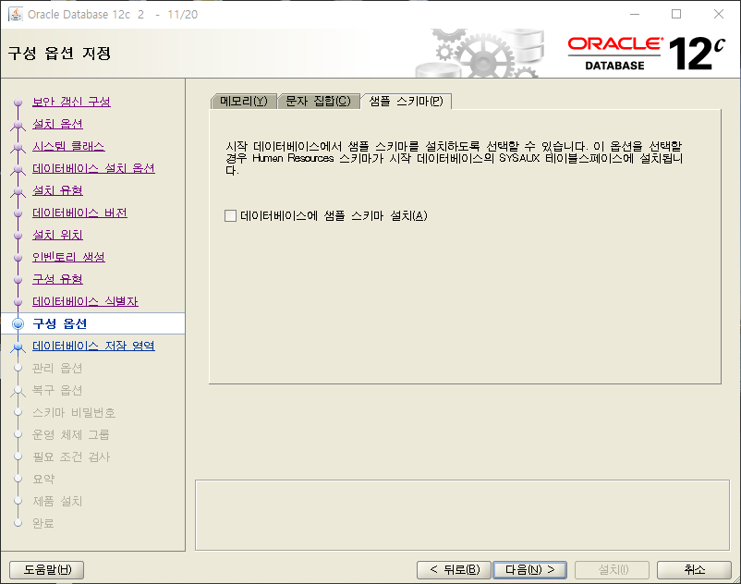Click the step node beside 데이터베이스 저장 영역
Image resolution: width=741 pixels, height=584 pixels.
(x=18, y=347)
